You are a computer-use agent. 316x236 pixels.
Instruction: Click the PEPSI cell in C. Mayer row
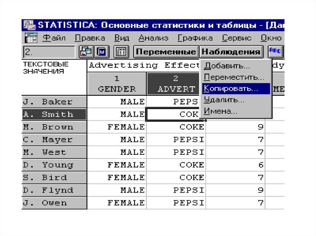point(176,140)
